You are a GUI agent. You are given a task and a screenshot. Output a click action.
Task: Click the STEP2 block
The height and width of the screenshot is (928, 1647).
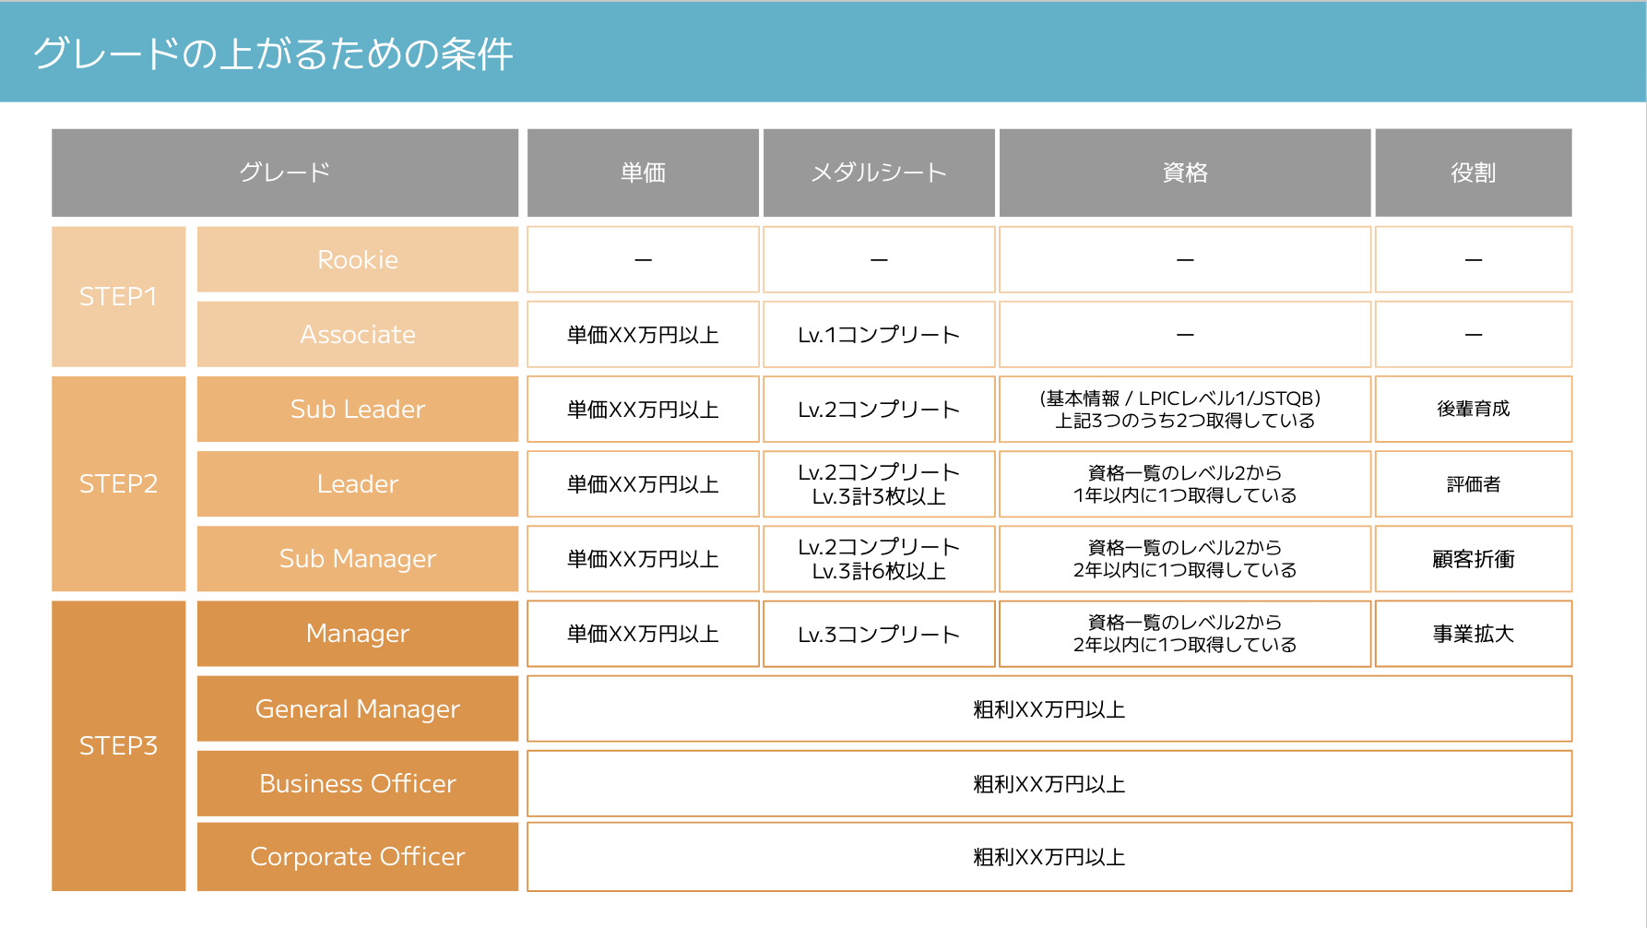point(119,483)
